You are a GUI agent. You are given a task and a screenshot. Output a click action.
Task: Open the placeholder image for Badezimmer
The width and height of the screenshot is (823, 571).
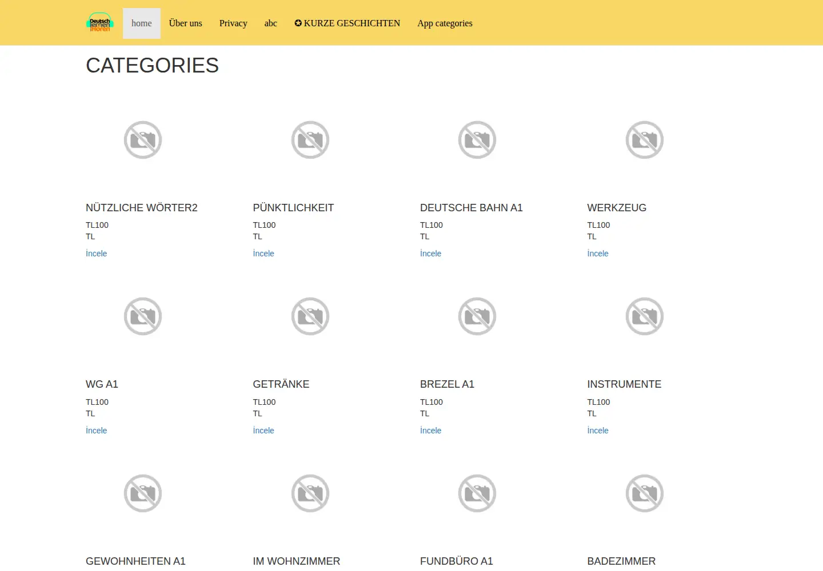click(x=645, y=493)
